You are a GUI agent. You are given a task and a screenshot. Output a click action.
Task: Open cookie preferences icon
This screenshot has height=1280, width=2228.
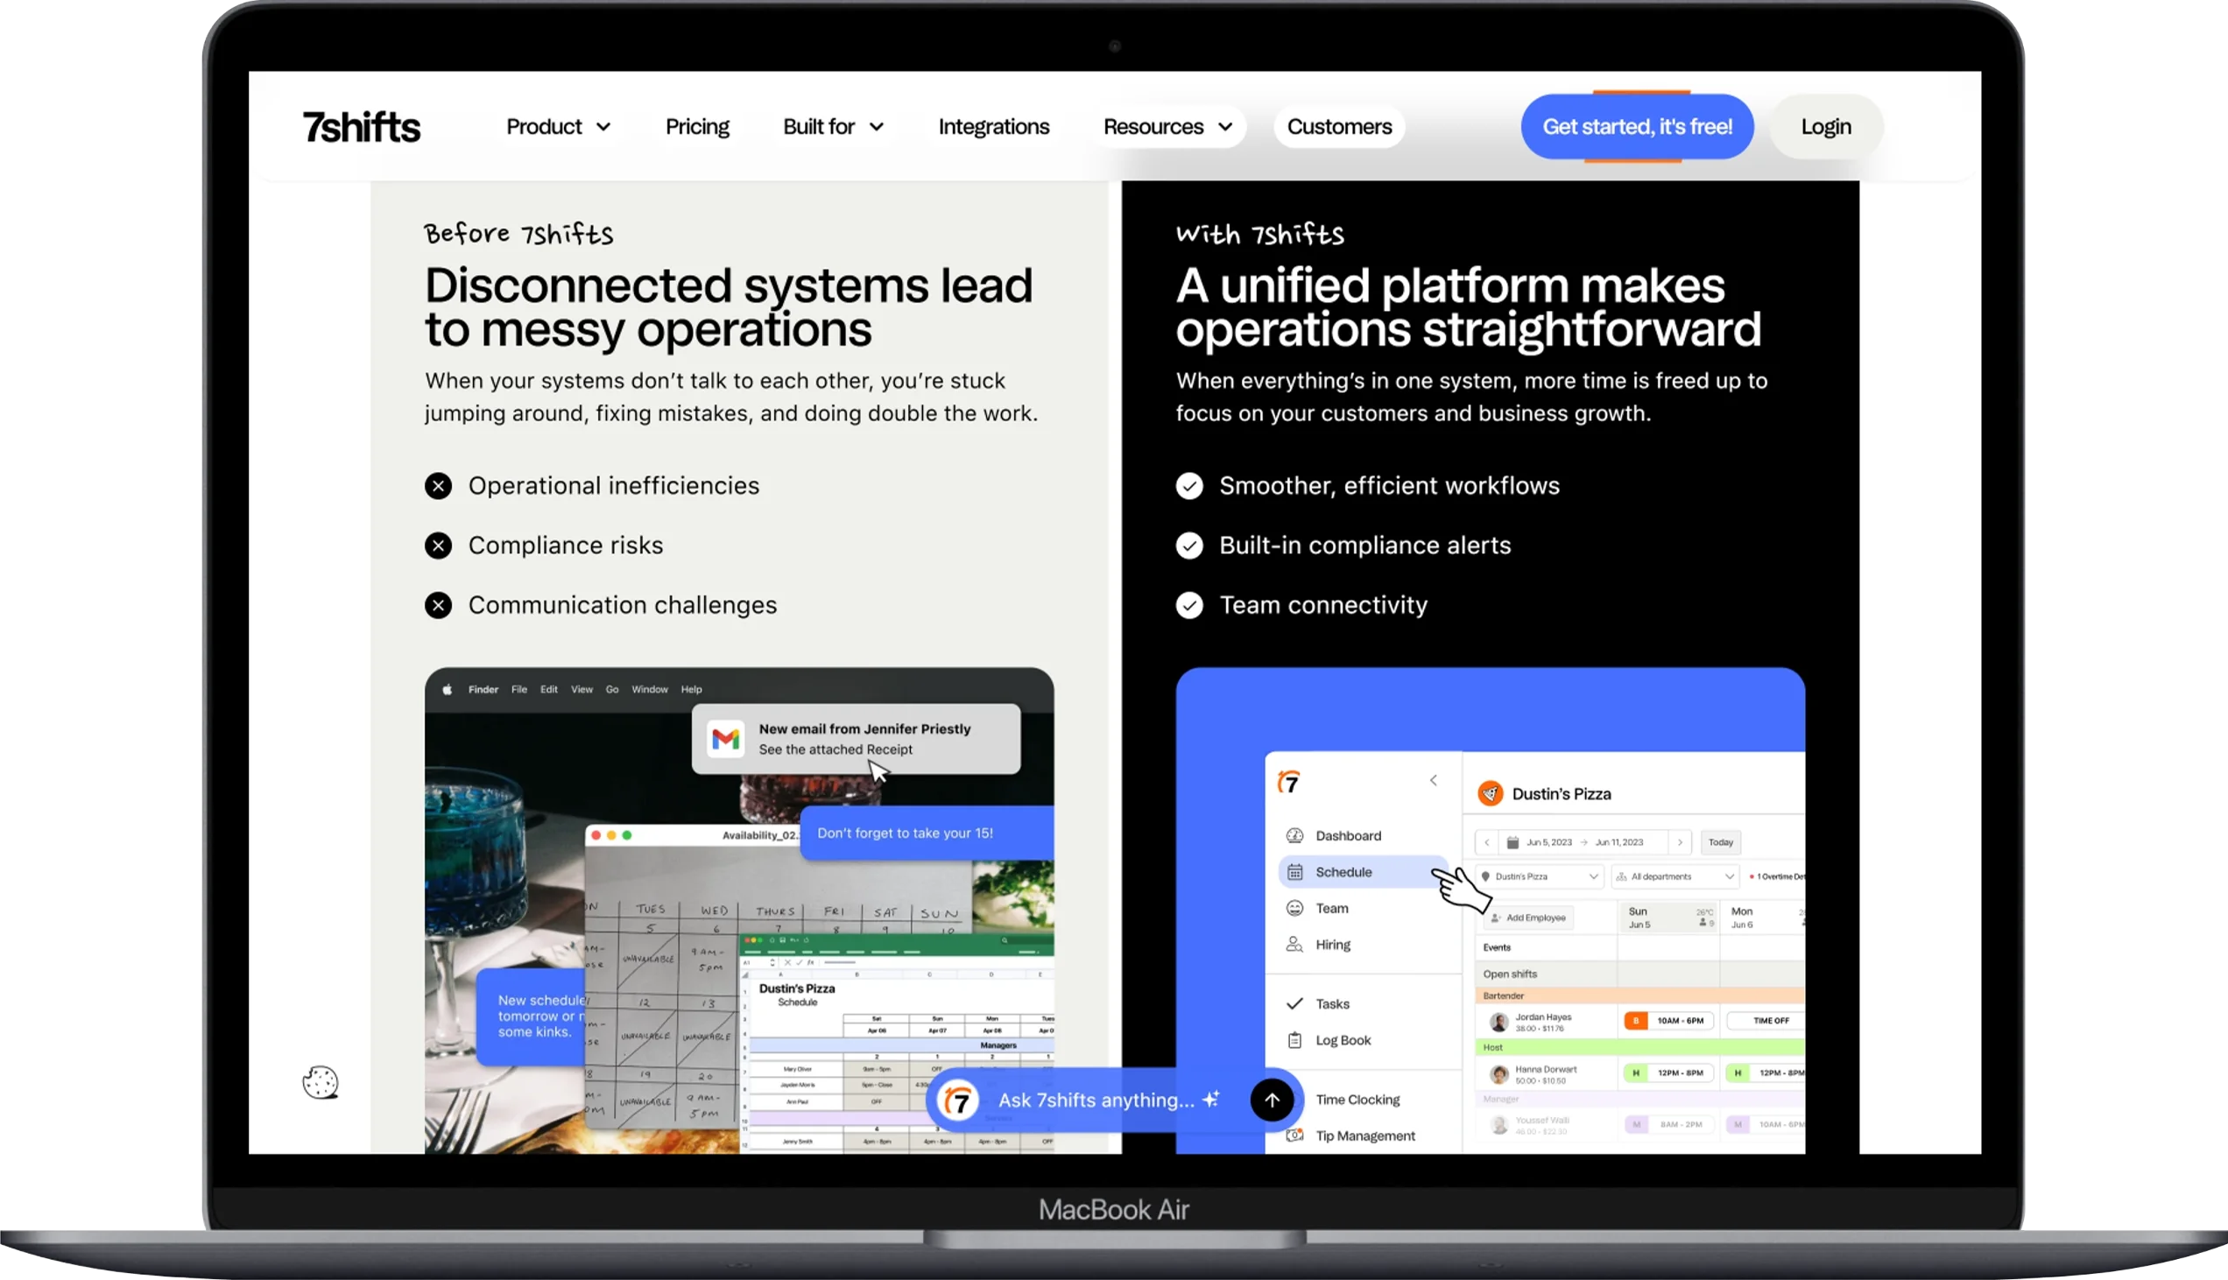pyautogui.click(x=321, y=1082)
